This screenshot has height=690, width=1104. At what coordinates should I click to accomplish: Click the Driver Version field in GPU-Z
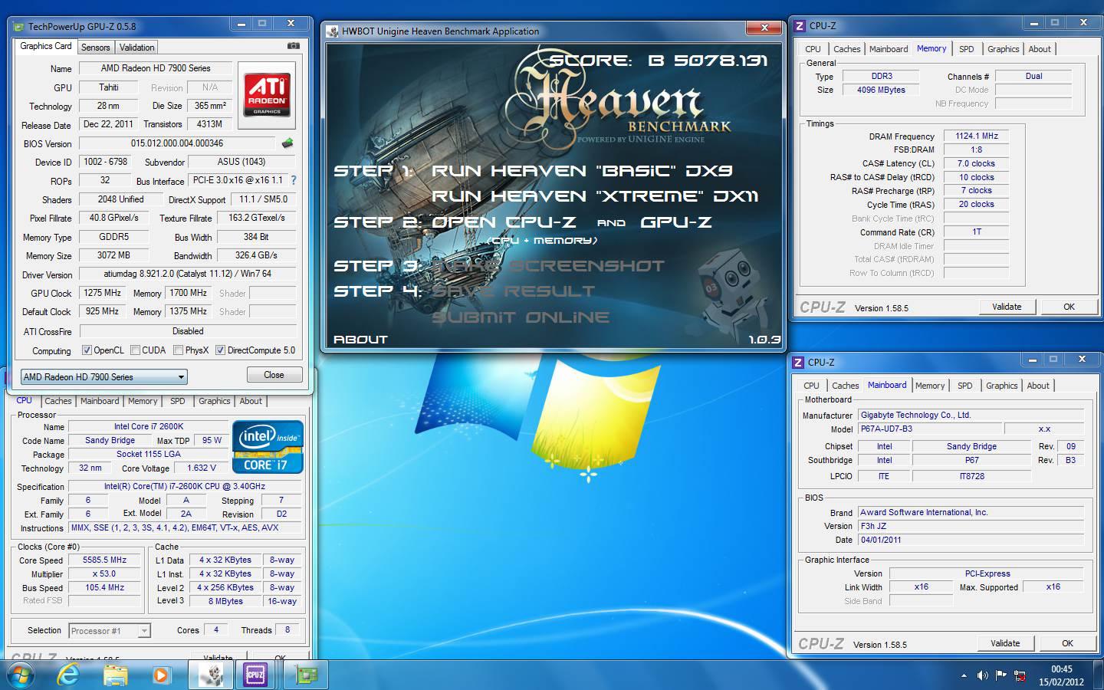[187, 274]
